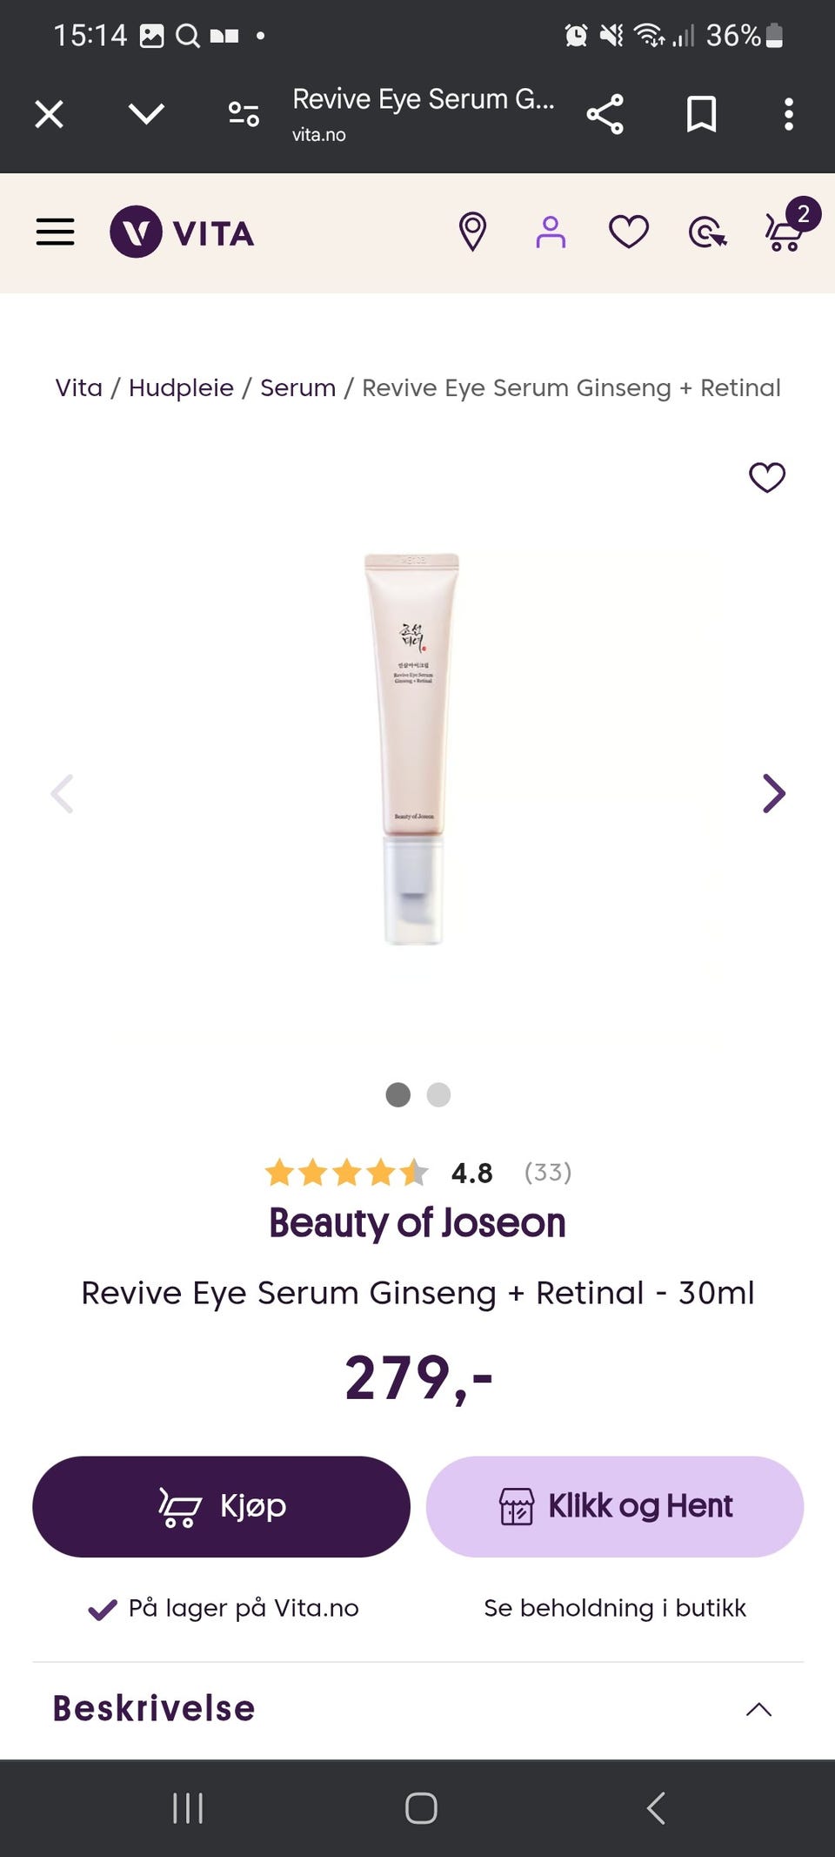
Task: Go to Hudpleie breadcrumb
Action: [181, 388]
